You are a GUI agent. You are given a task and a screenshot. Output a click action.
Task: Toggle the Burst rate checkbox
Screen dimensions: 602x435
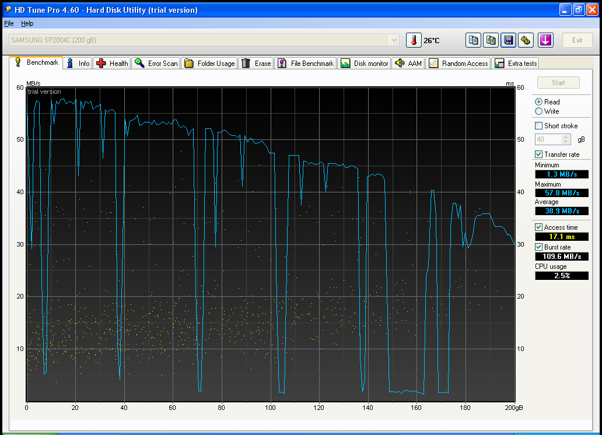pyautogui.click(x=539, y=247)
